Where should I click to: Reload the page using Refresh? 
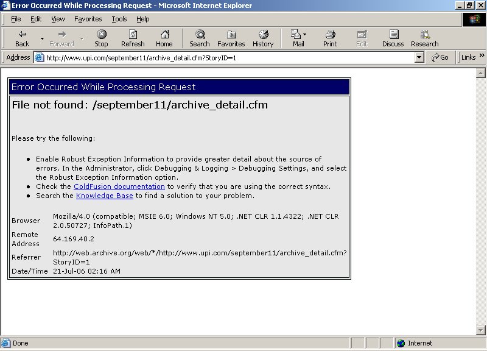click(133, 38)
